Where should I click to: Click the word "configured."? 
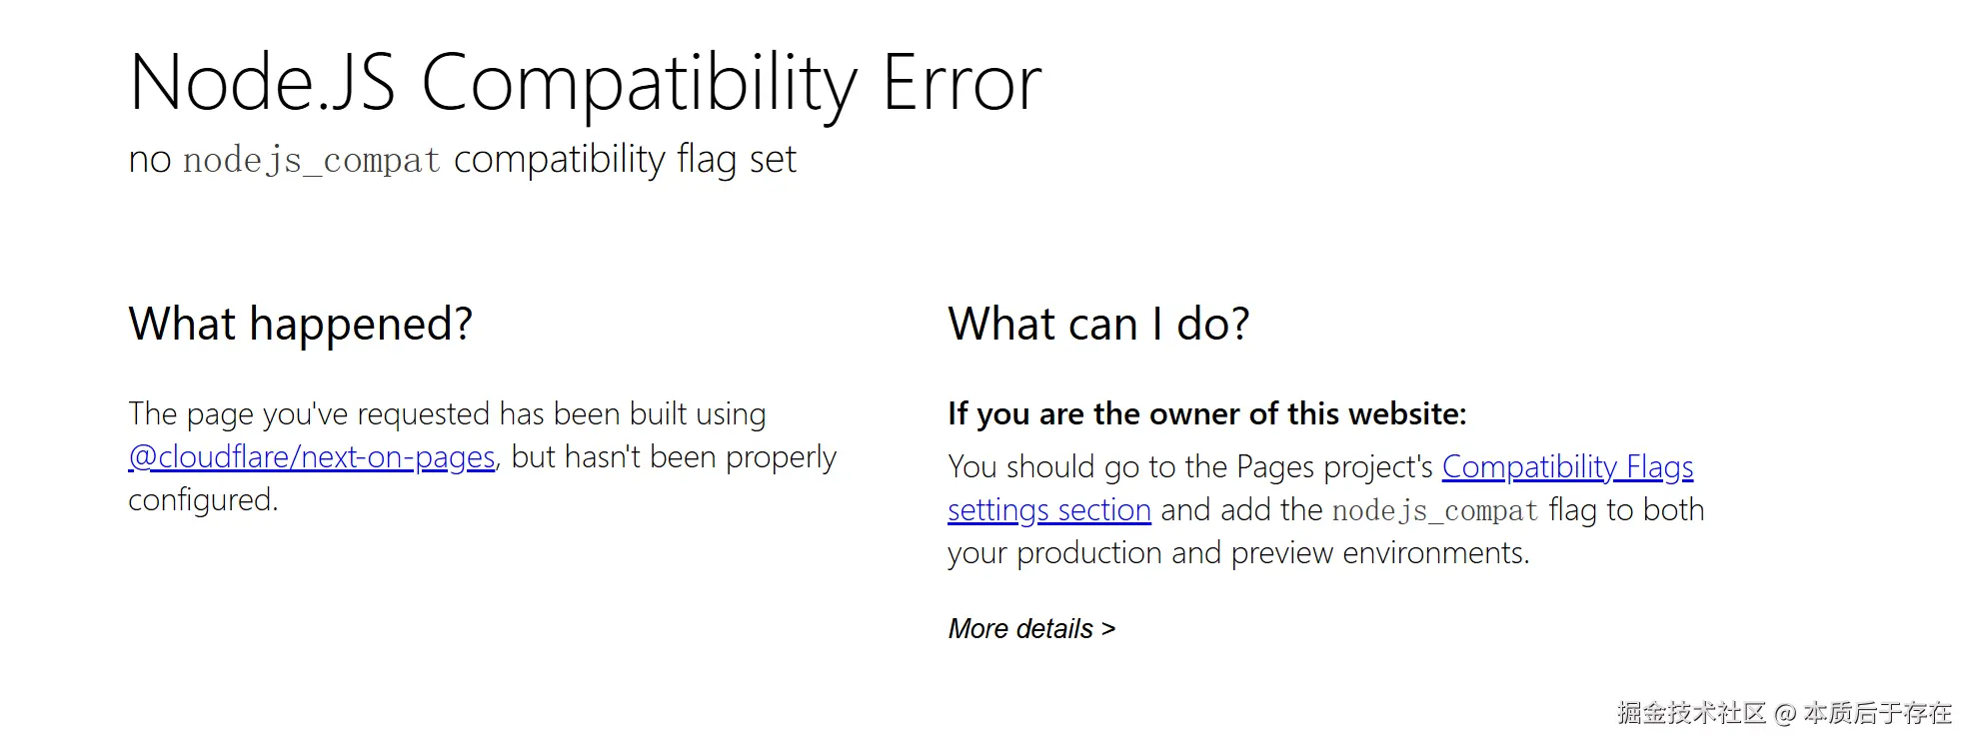click(203, 500)
